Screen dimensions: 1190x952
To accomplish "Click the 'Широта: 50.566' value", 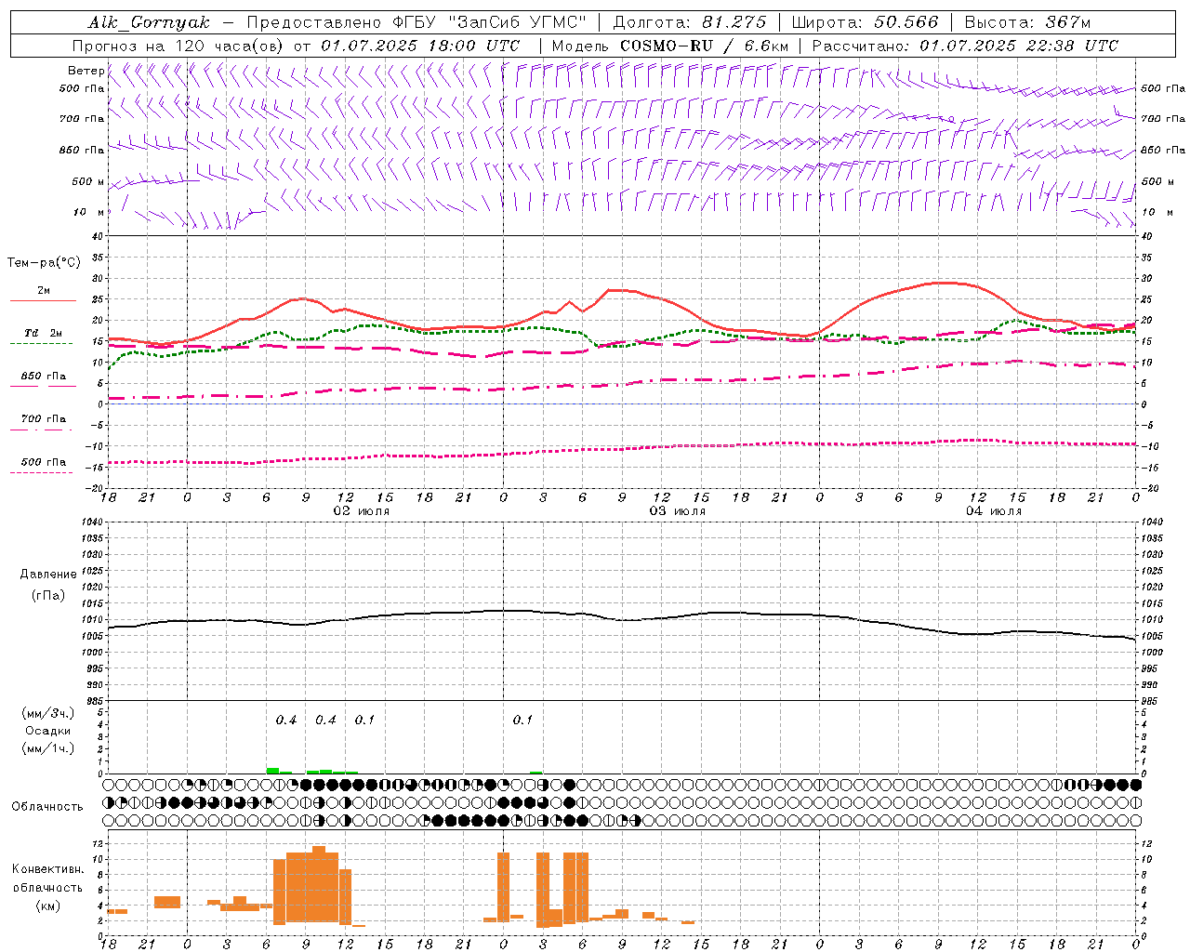I will click(x=865, y=22).
